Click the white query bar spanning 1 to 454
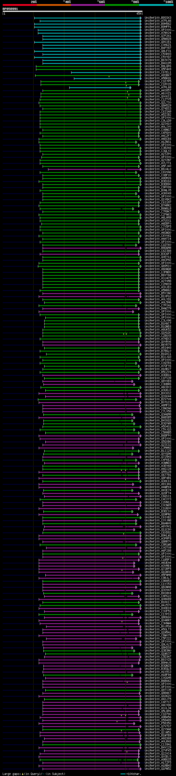Image resolution: width=176 pixels, height=776 pixels. 73,12
